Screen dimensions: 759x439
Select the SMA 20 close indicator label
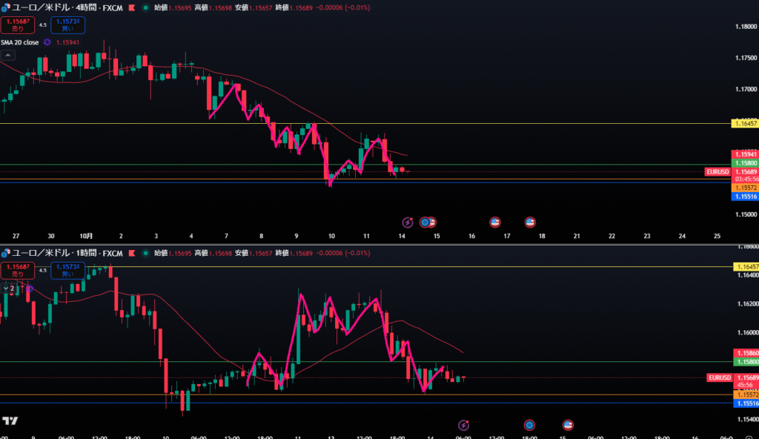click(20, 42)
